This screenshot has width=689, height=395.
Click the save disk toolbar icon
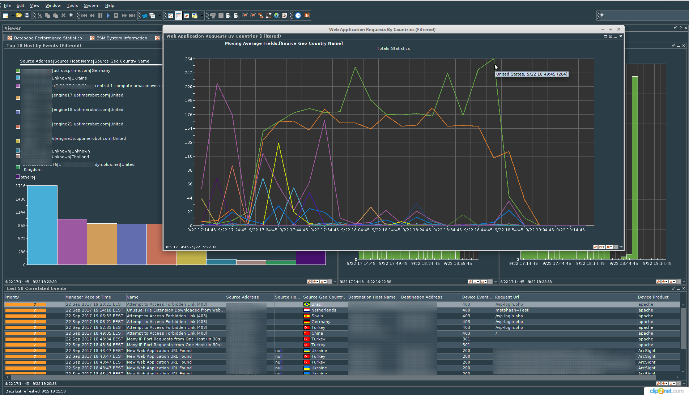coord(27,16)
